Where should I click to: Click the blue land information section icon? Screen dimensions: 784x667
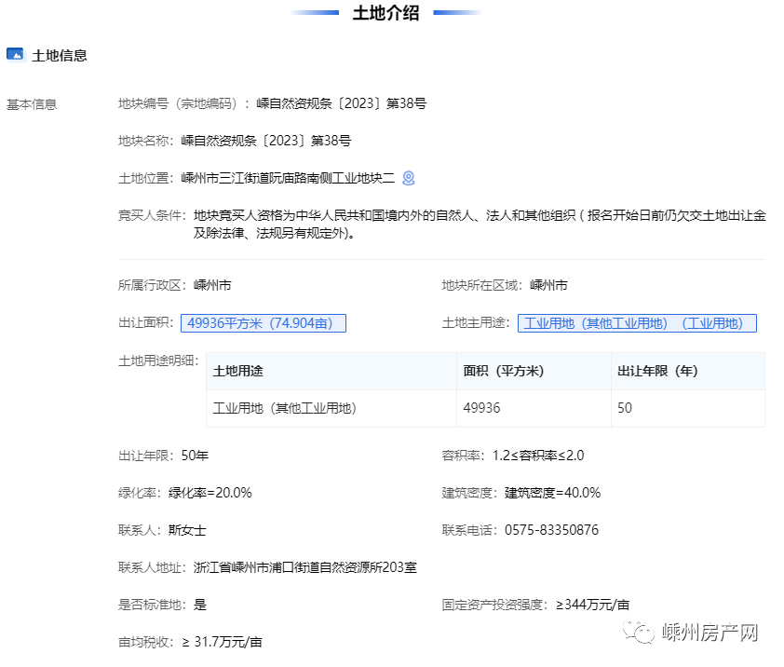(15, 55)
